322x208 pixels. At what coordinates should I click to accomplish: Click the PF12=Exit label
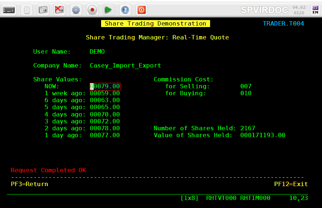click(291, 184)
